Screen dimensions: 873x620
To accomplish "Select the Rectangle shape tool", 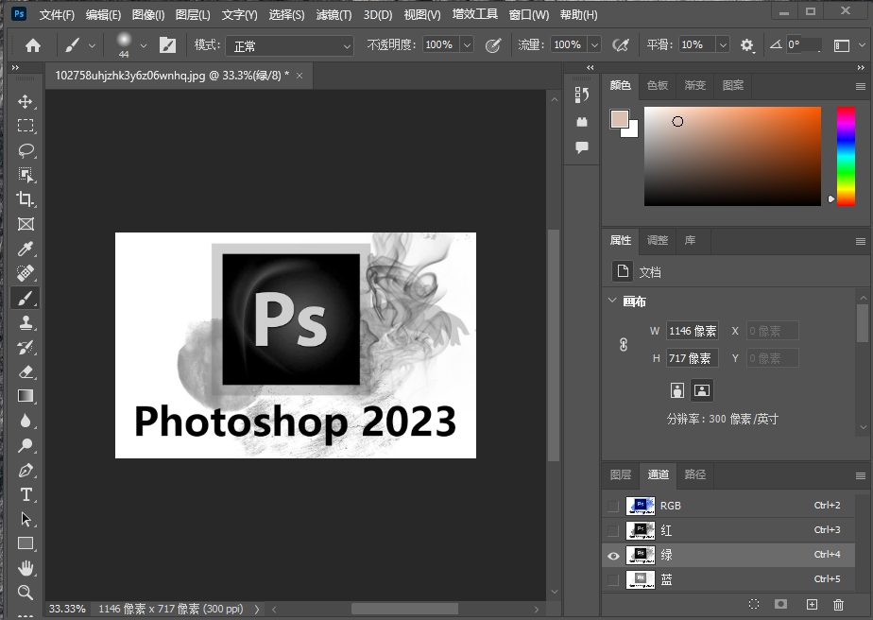I will click(x=26, y=543).
